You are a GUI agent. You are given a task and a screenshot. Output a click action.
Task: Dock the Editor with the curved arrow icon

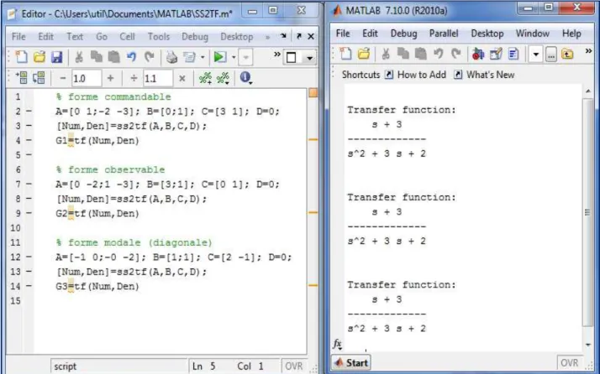(283, 36)
